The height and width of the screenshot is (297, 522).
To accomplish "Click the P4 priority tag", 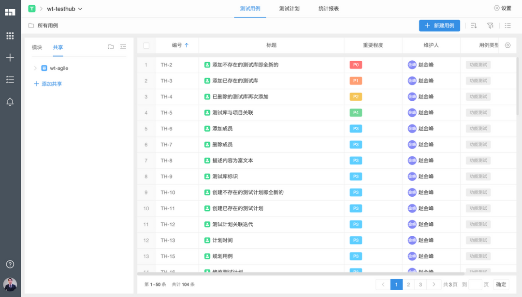I will pyautogui.click(x=356, y=113).
